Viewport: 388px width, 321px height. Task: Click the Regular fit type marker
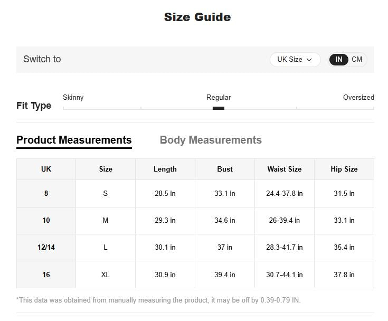(x=219, y=108)
